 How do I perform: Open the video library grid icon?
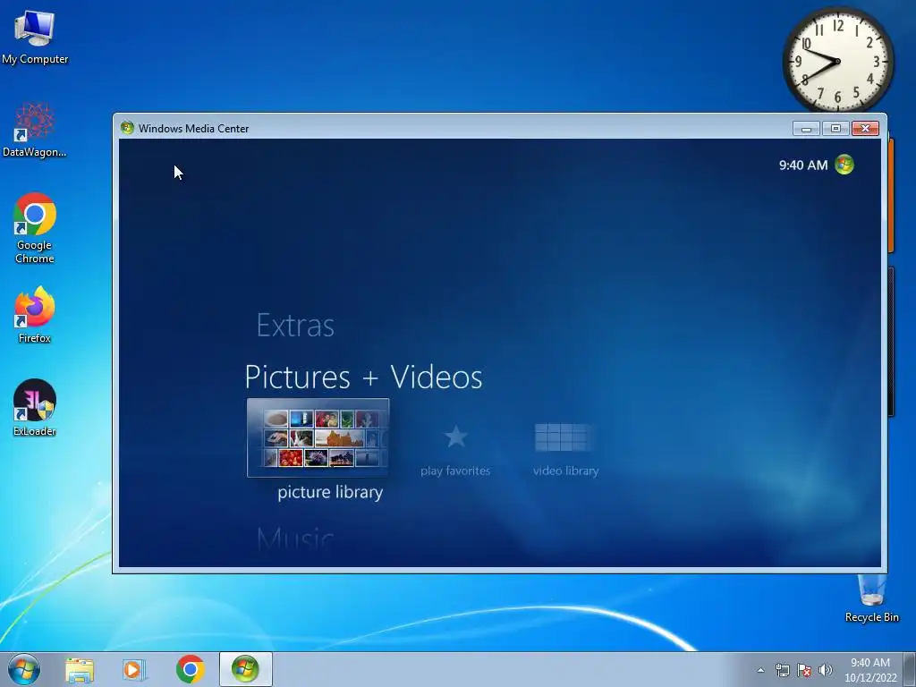coord(562,437)
